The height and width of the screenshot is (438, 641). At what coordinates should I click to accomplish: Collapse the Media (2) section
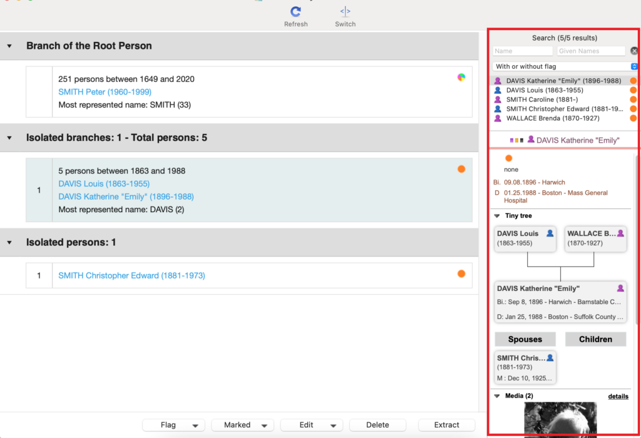coord(497,396)
